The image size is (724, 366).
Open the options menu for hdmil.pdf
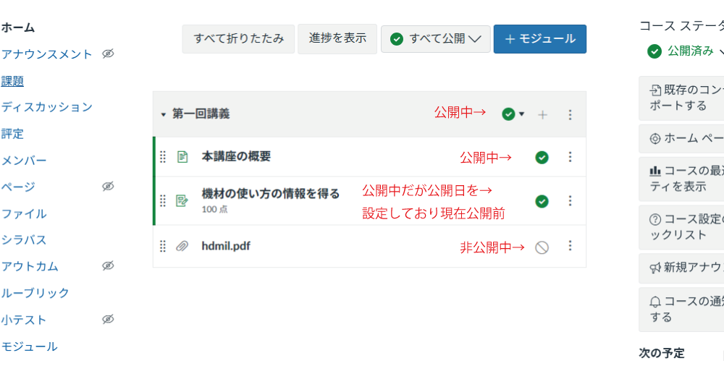coord(570,247)
